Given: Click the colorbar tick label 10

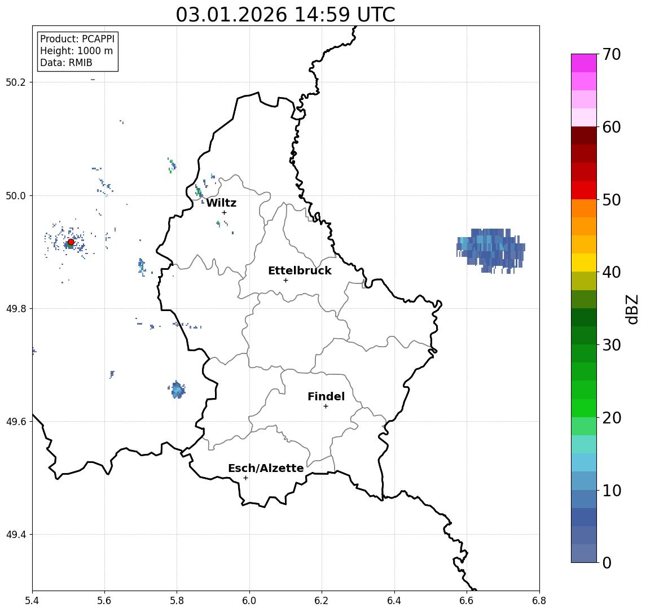Looking at the screenshot, I should point(612,491).
